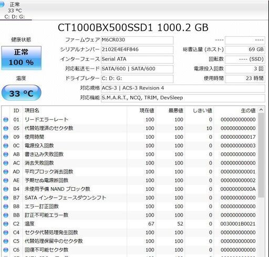Click the status circle beside 0C 電源投入回数
Screen dimensions: 269x257
click(x=6, y=146)
